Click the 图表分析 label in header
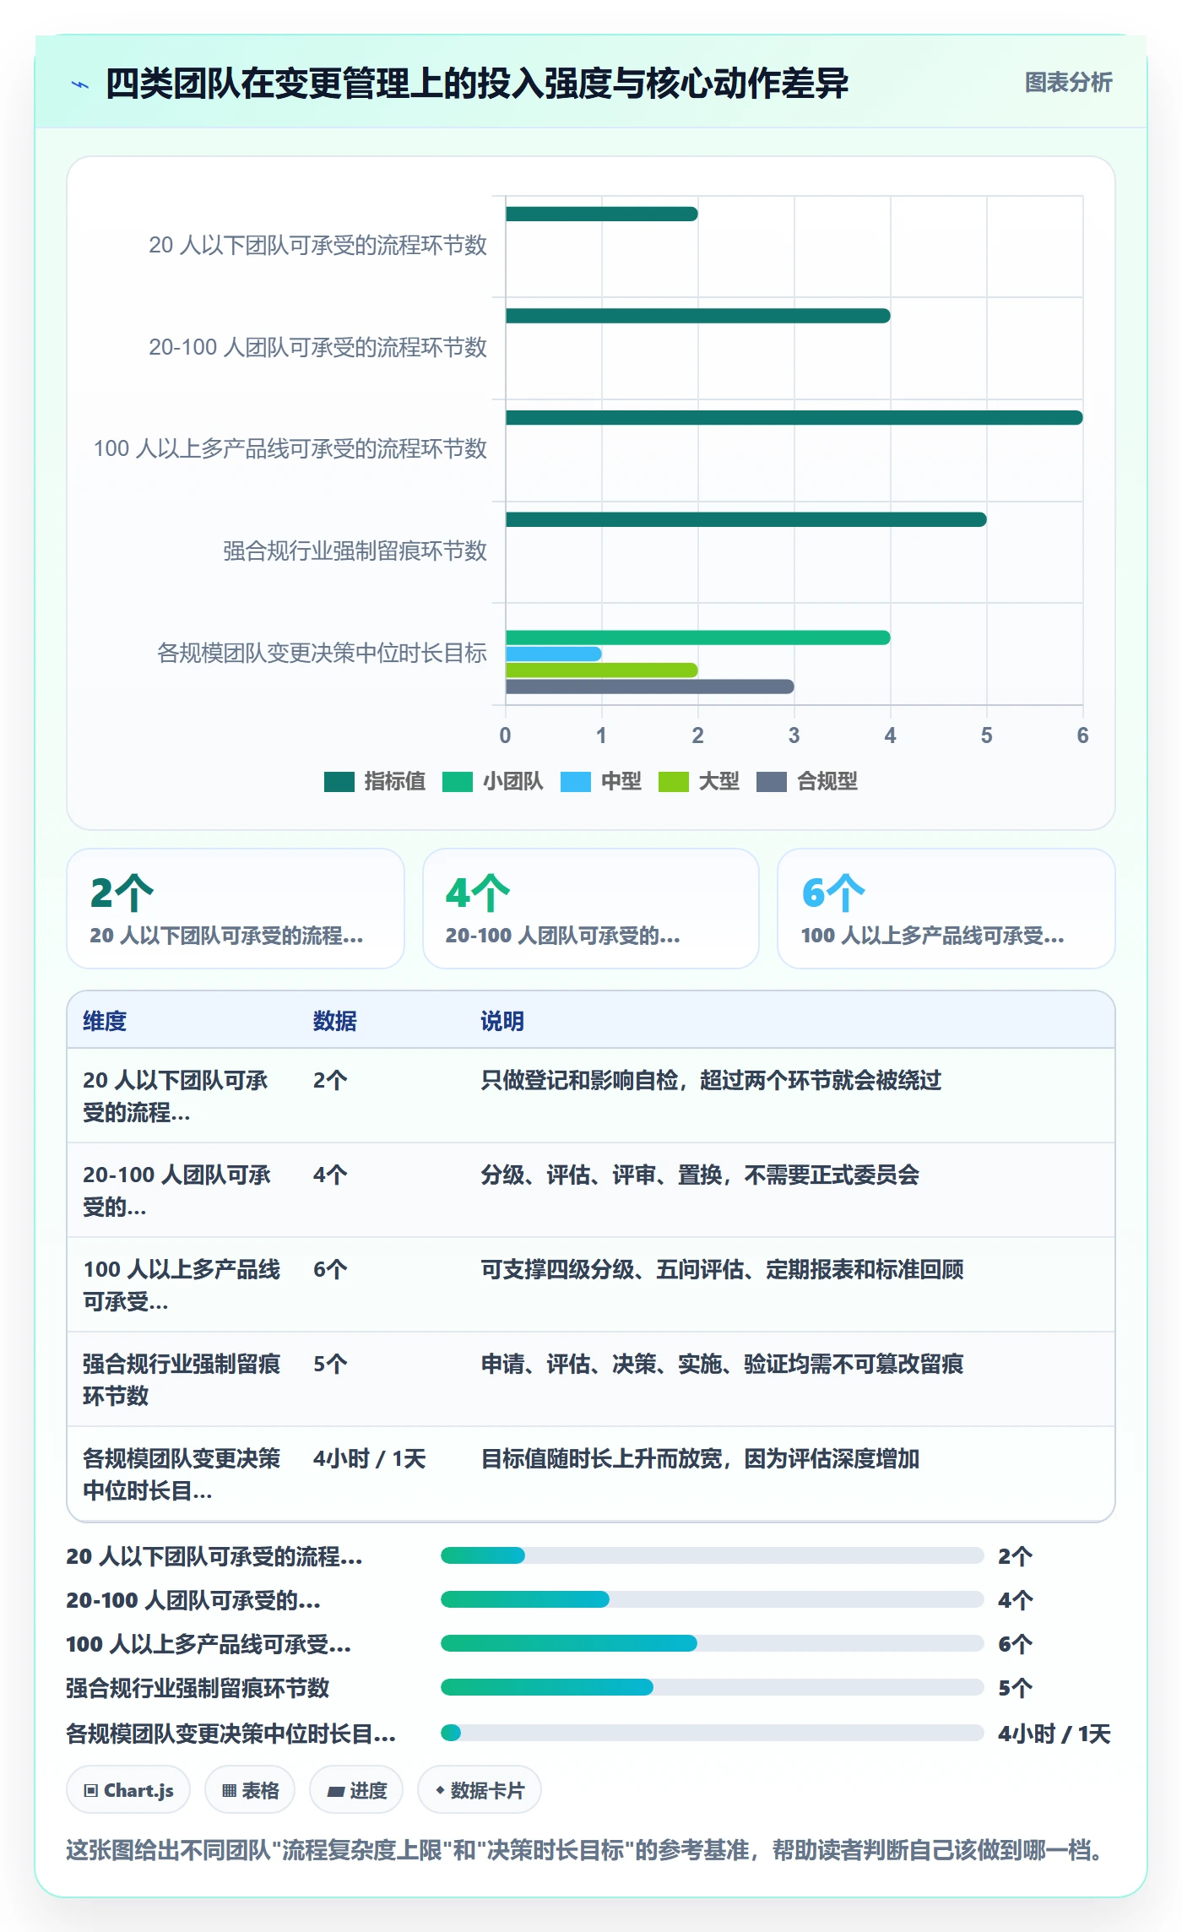This screenshot has height=1932, width=1182. point(1068,82)
